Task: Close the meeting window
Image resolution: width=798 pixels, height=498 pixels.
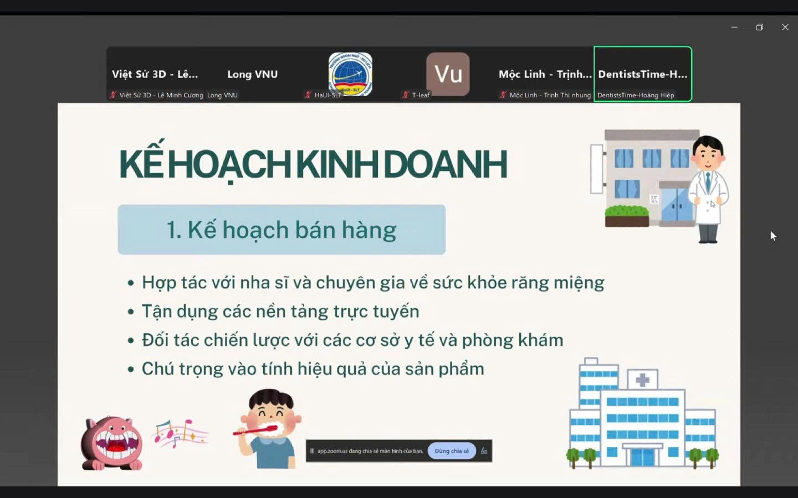Action: (x=785, y=27)
